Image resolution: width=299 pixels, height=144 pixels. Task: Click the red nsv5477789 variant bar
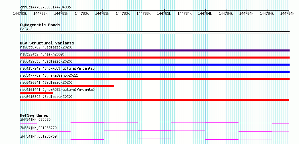coord(155,79)
